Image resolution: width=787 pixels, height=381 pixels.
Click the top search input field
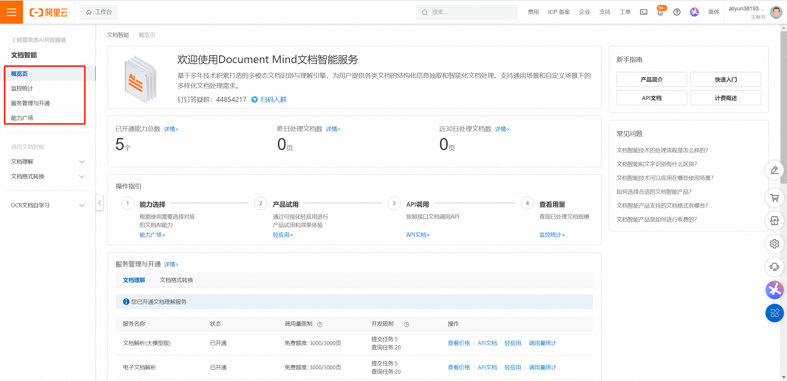[467, 12]
